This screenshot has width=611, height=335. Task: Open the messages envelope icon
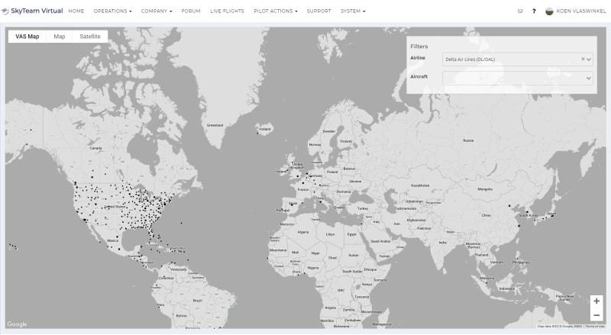(x=520, y=11)
